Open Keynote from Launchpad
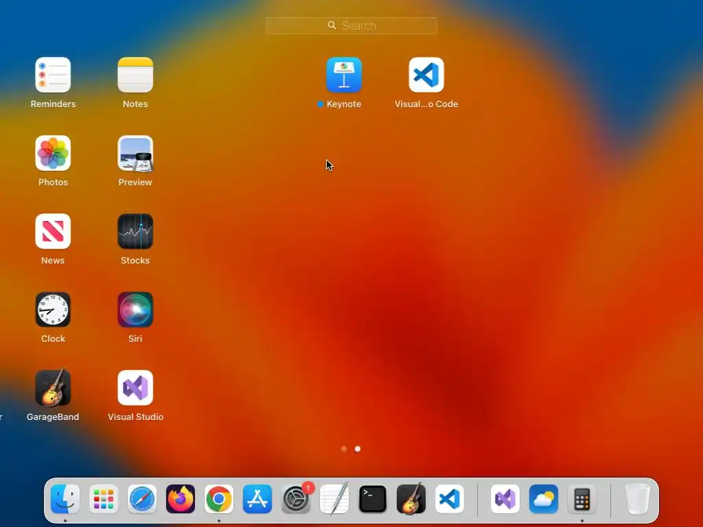 pos(344,75)
